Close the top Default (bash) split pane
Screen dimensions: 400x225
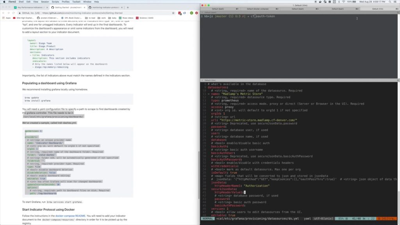pyautogui.click(x=202, y=12)
